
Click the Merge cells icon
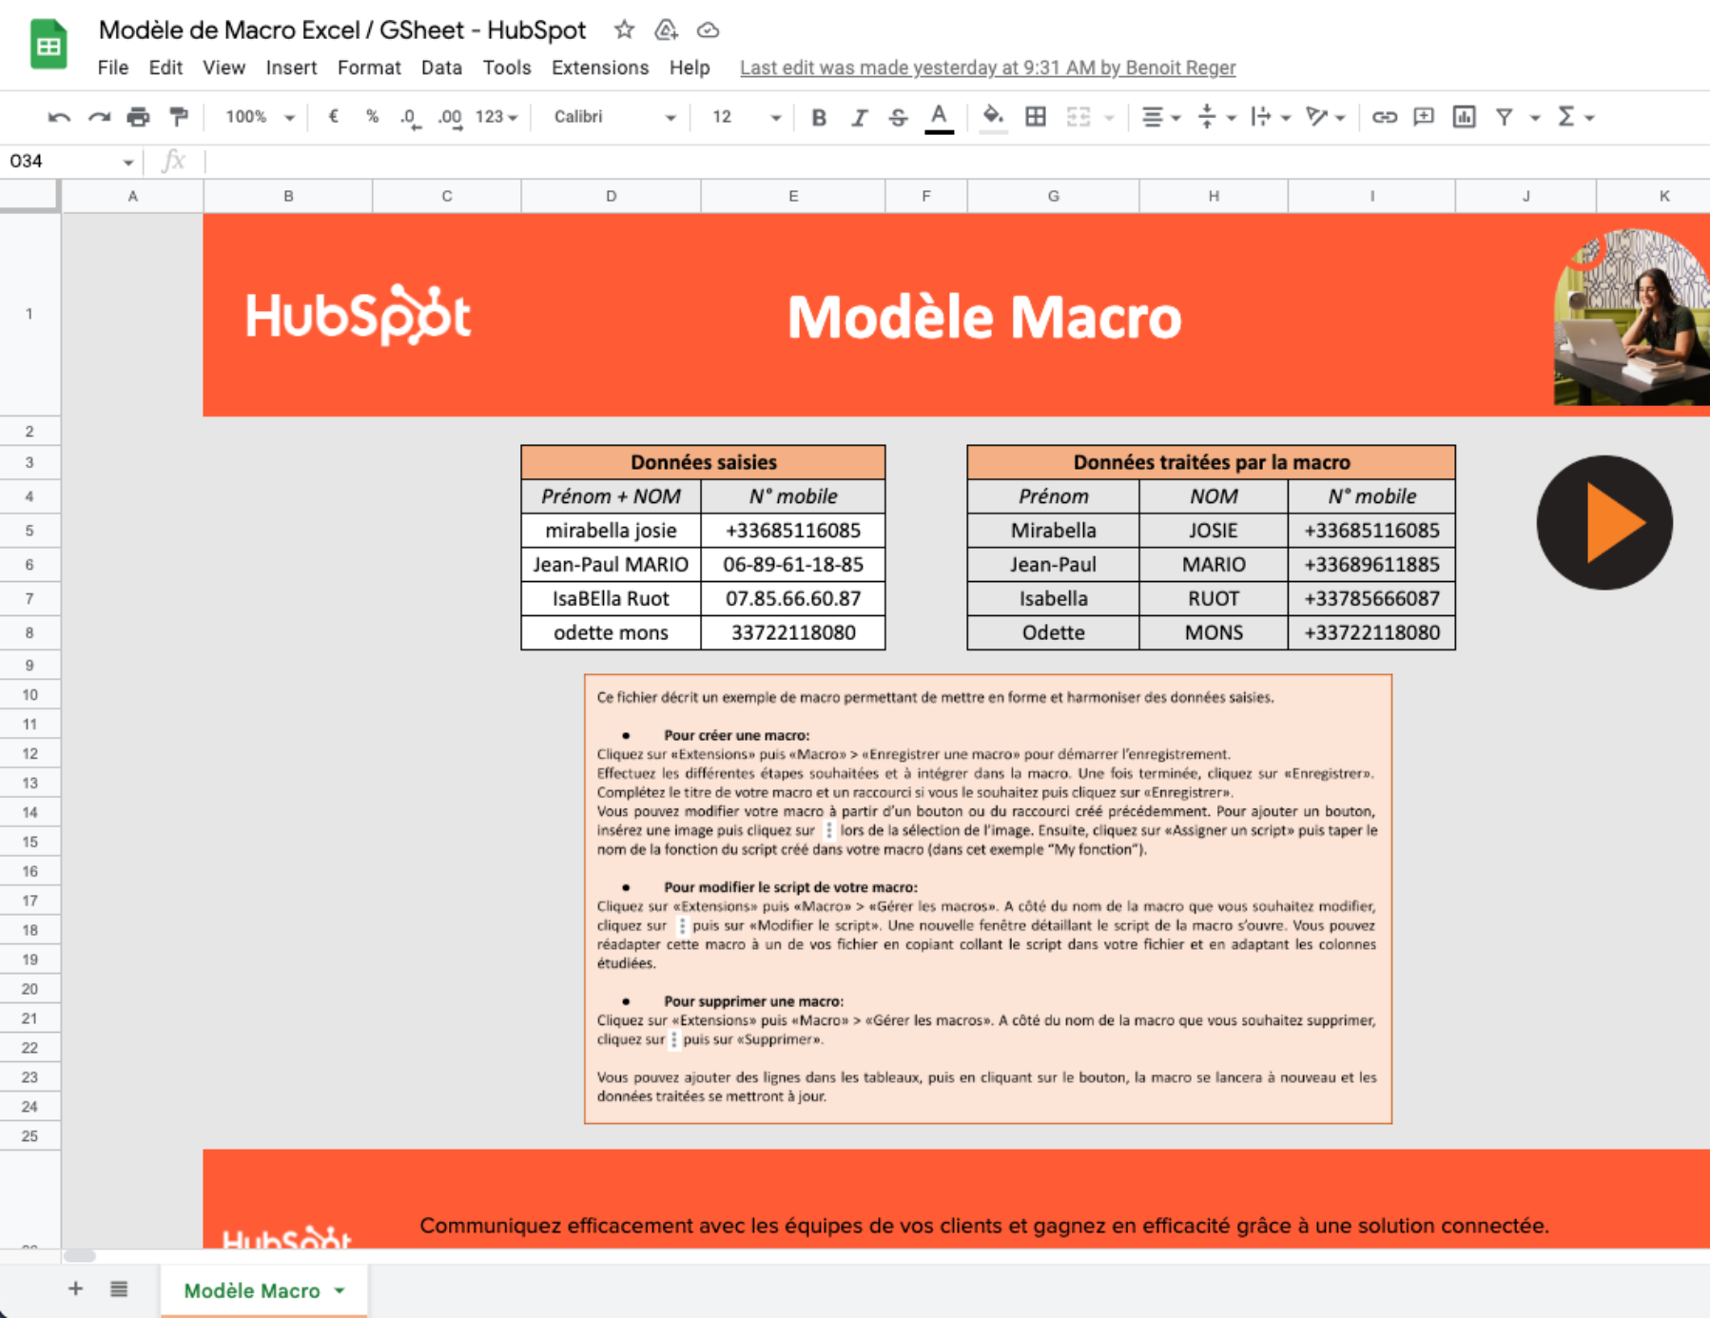pyautogui.click(x=1078, y=117)
